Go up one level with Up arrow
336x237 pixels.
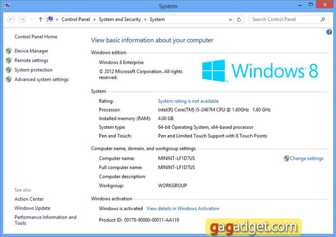tap(40, 19)
